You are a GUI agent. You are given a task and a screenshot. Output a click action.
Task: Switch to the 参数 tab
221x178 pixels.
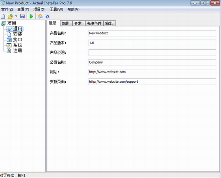click(66, 23)
